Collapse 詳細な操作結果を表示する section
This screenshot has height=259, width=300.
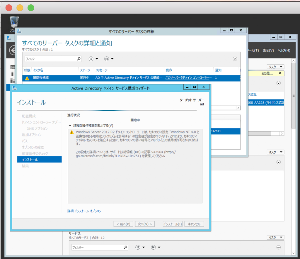[x=70, y=126]
